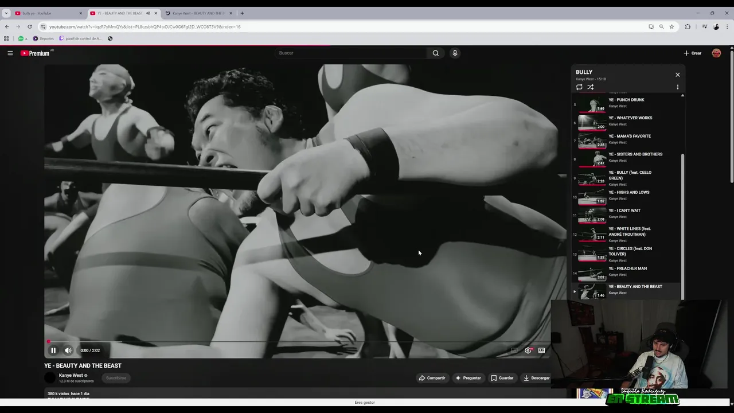
Task: Open the Deportes bookmark
Action: (43, 38)
